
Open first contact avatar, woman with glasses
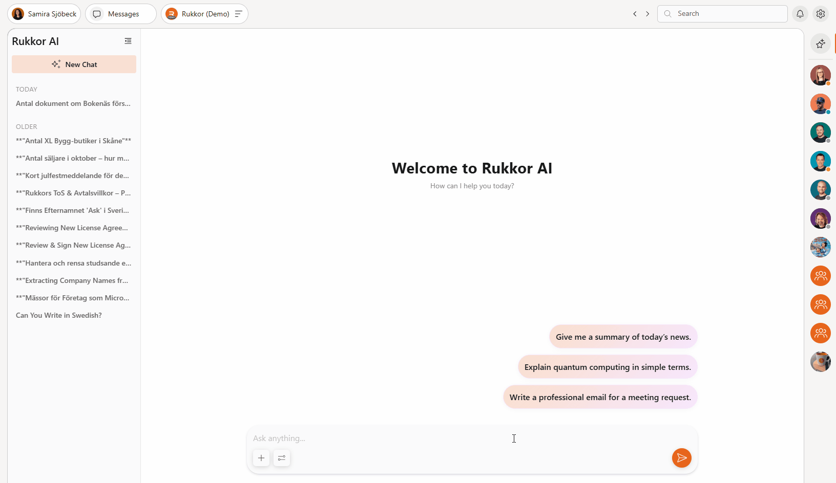[x=821, y=75]
